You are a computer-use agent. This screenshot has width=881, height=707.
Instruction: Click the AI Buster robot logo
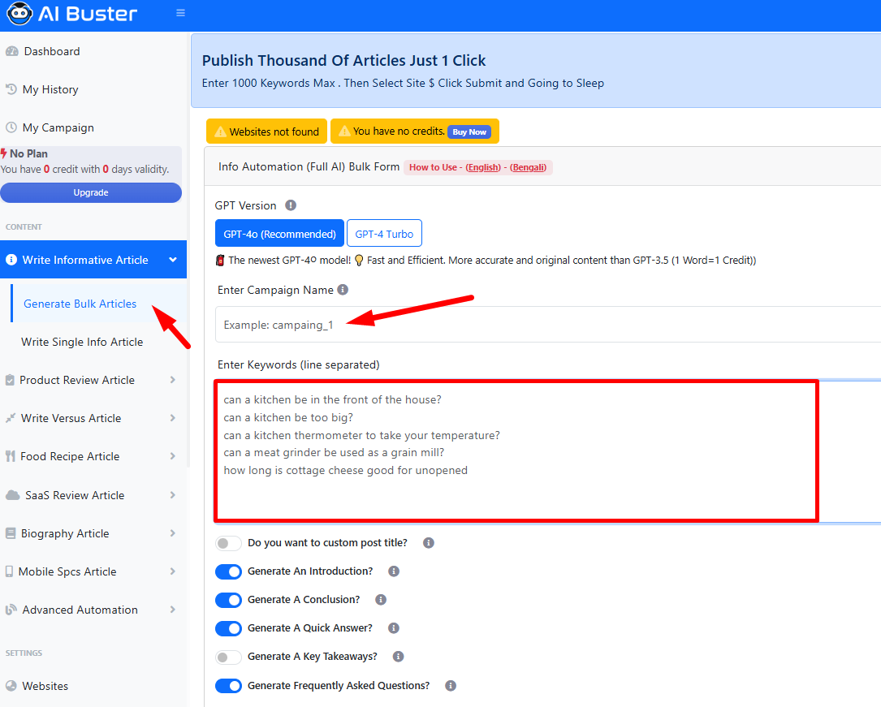point(19,14)
